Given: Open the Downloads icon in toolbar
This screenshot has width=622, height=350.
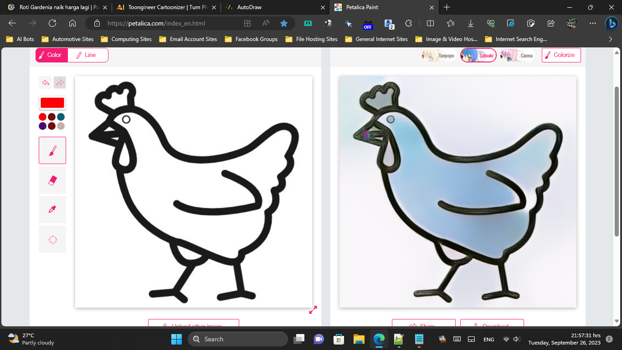Looking at the screenshot, I should [x=471, y=23].
